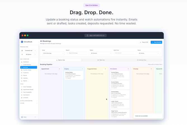Click the Suggested Date column title
The width and height of the screenshot is (187, 125).
point(92,69)
